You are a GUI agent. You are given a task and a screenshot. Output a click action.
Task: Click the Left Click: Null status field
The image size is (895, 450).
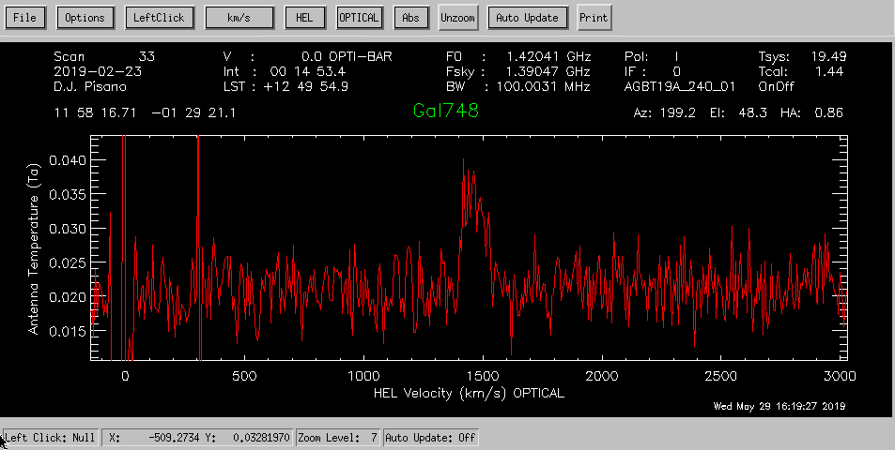[51, 438]
